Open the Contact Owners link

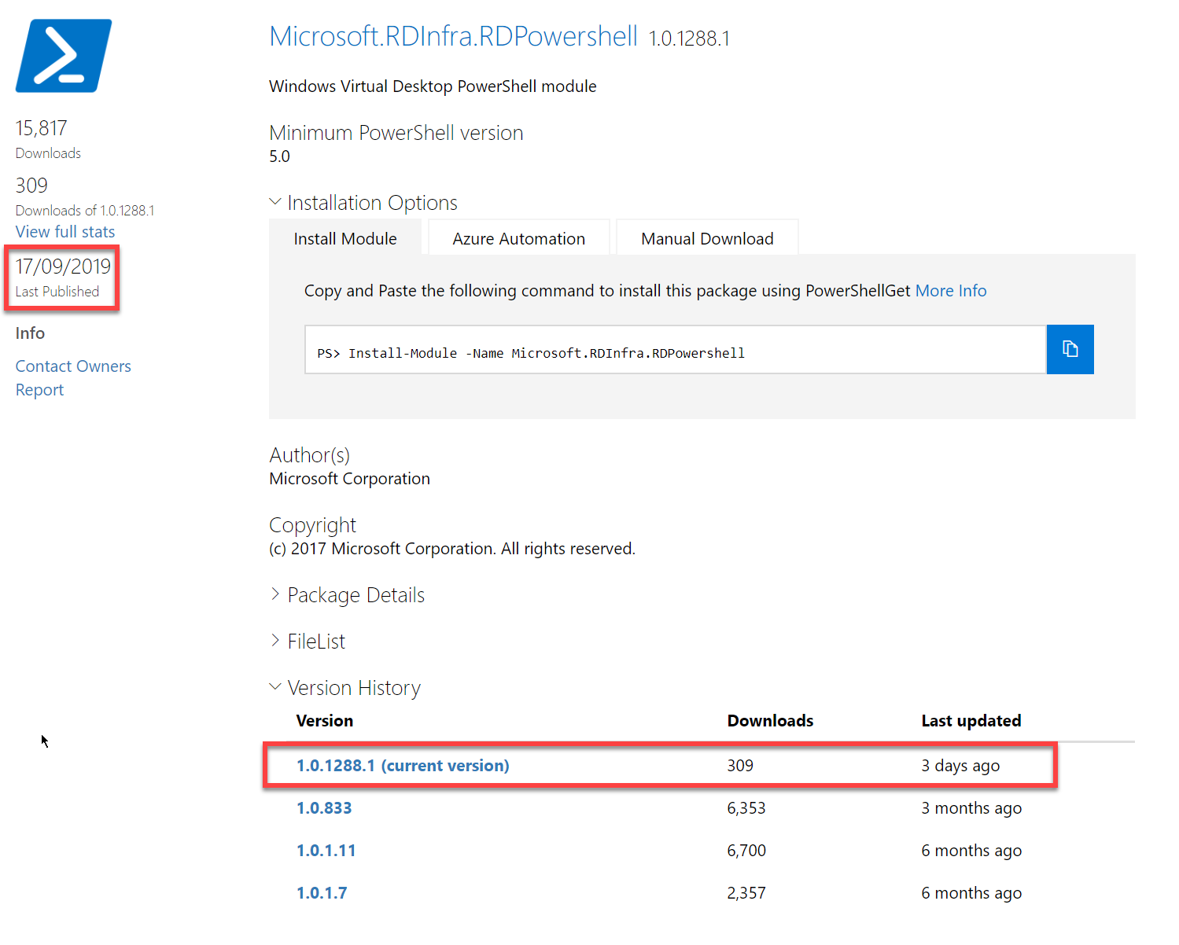pyautogui.click(x=73, y=366)
